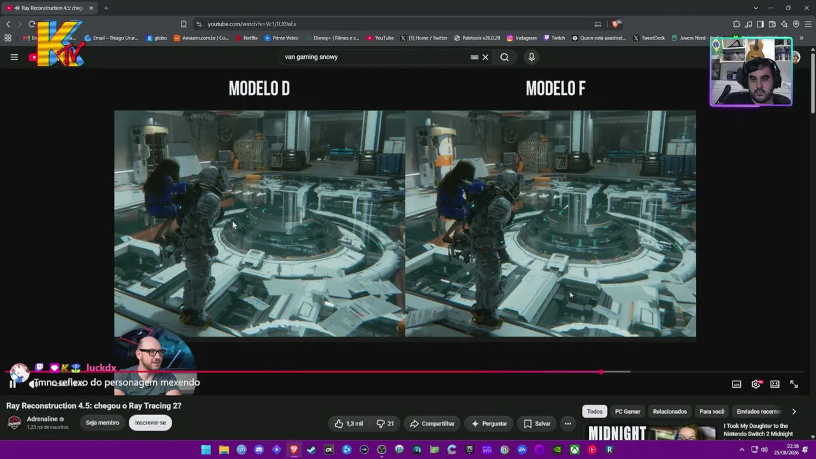This screenshot has height=459, width=816.
Task: Click the address bar showing youtube.com/watch
Action: 395,24
